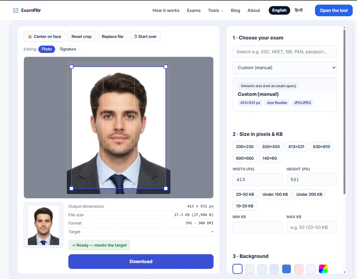
Task: Select the Under 100 KB preset
Action: (x=275, y=195)
